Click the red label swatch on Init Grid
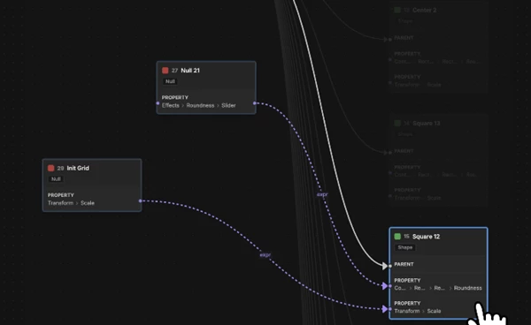Image resolution: width=531 pixels, height=325 pixels. pos(51,168)
